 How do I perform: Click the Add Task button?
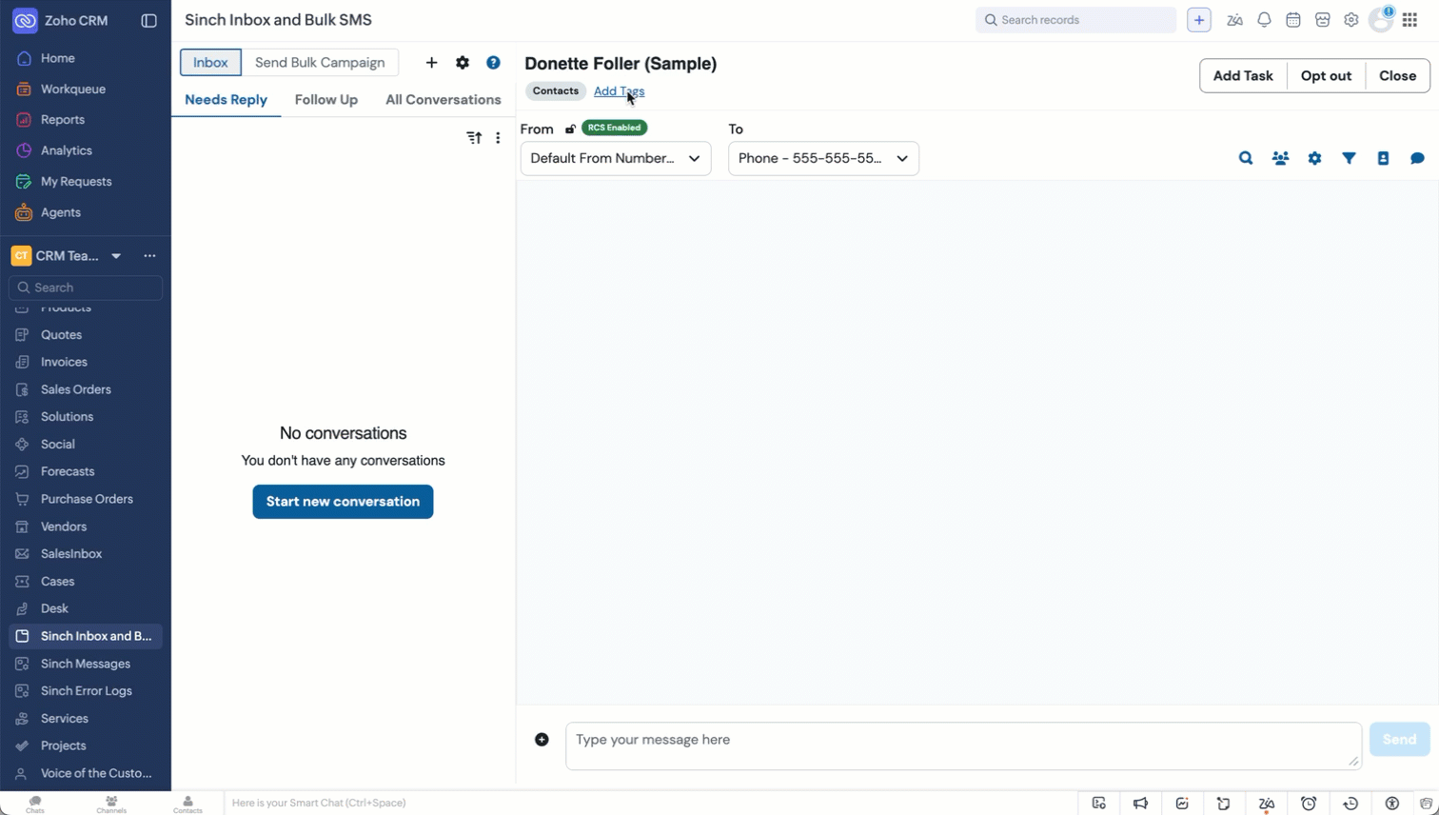tap(1243, 76)
